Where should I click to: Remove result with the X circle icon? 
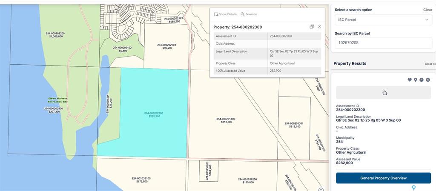coord(428,80)
